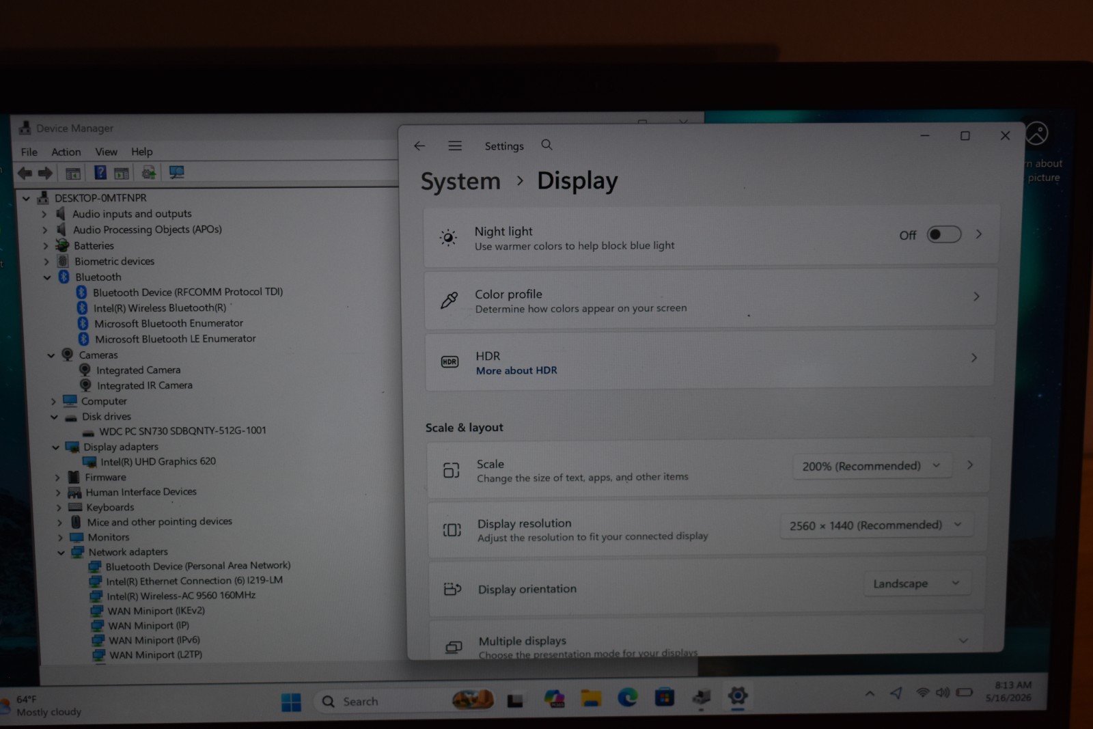This screenshot has height=729, width=1093.
Task: Open File Explorer from the taskbar
Action: coord(591,698)
